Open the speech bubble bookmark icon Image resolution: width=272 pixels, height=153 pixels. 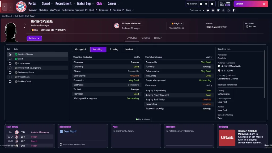(208, 10)
